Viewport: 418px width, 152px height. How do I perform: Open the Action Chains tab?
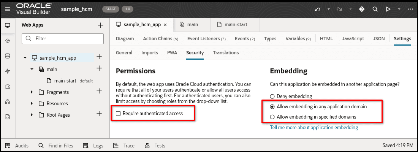[160, 39]
